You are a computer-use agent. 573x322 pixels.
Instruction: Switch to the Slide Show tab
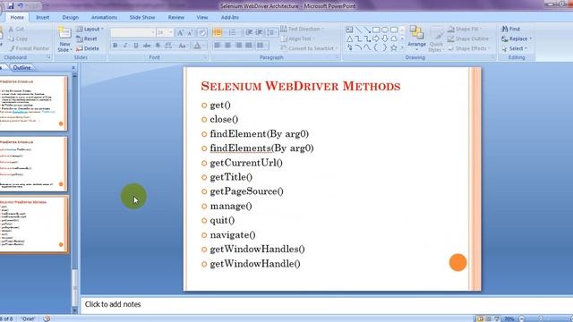[142, 17]
